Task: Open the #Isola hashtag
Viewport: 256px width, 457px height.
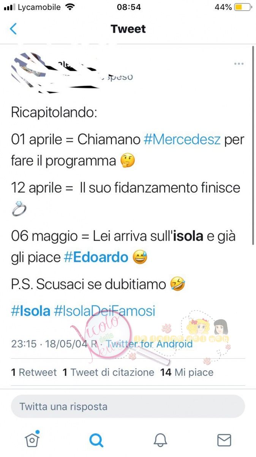Action: tap(31, 311)
